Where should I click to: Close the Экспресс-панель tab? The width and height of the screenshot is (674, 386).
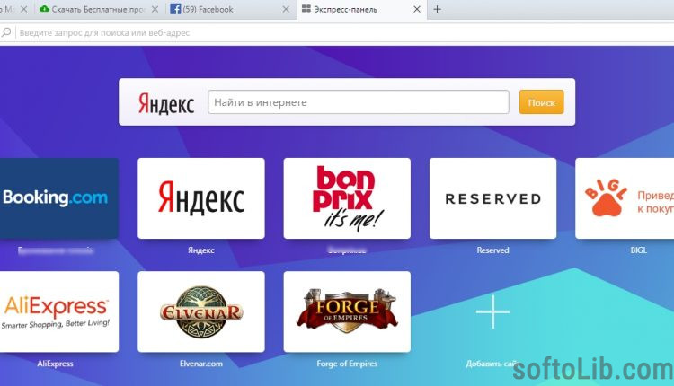pos(417,9)
